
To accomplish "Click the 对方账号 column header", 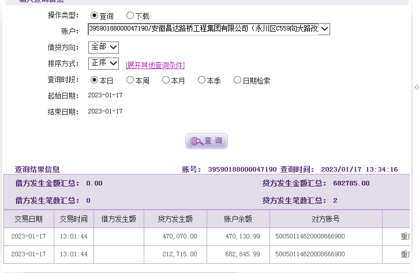I will pyautogui.click(x=326, y=219).
